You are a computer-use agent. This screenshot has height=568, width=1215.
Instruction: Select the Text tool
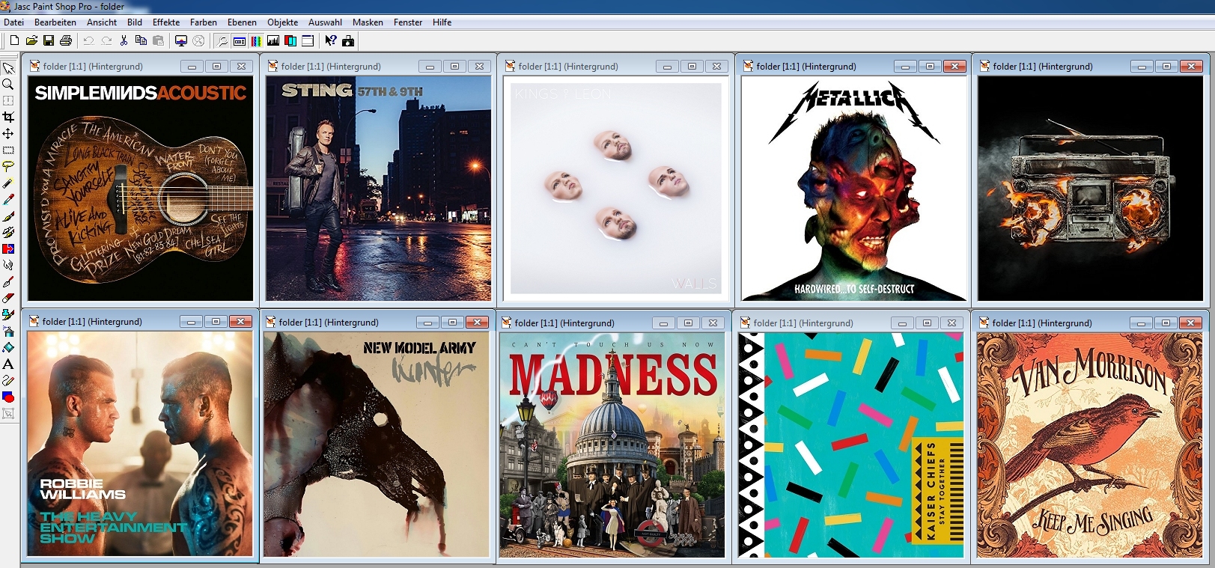pos(8,364)
